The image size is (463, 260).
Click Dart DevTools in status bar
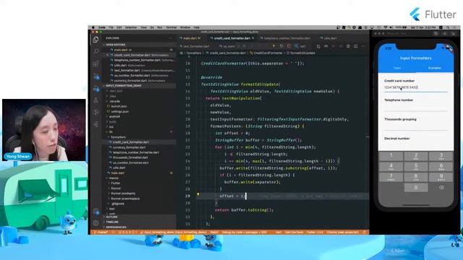click(x=294, y=233)
